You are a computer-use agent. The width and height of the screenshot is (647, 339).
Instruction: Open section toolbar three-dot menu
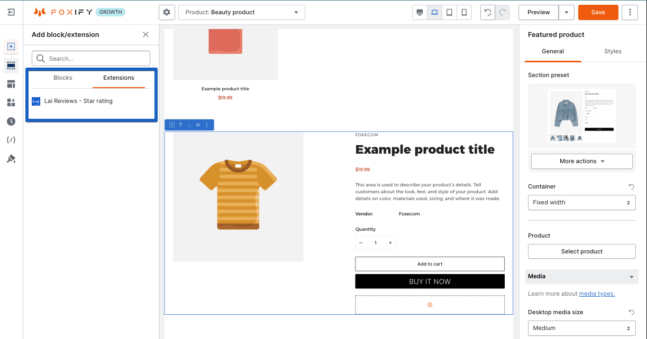[x=207, y=125]
